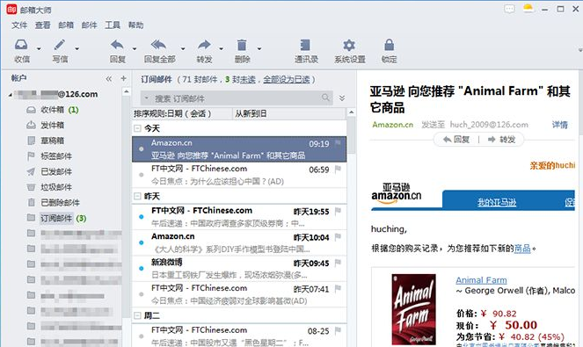Screen dimensions: 583x347
Task: Open the 通讯录 address book
Action: pyautogui.click(x=306, y=45)
